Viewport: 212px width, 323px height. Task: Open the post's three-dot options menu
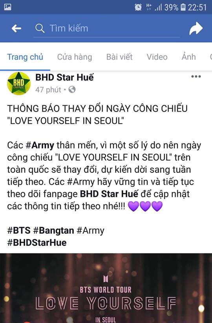point(196,77)
